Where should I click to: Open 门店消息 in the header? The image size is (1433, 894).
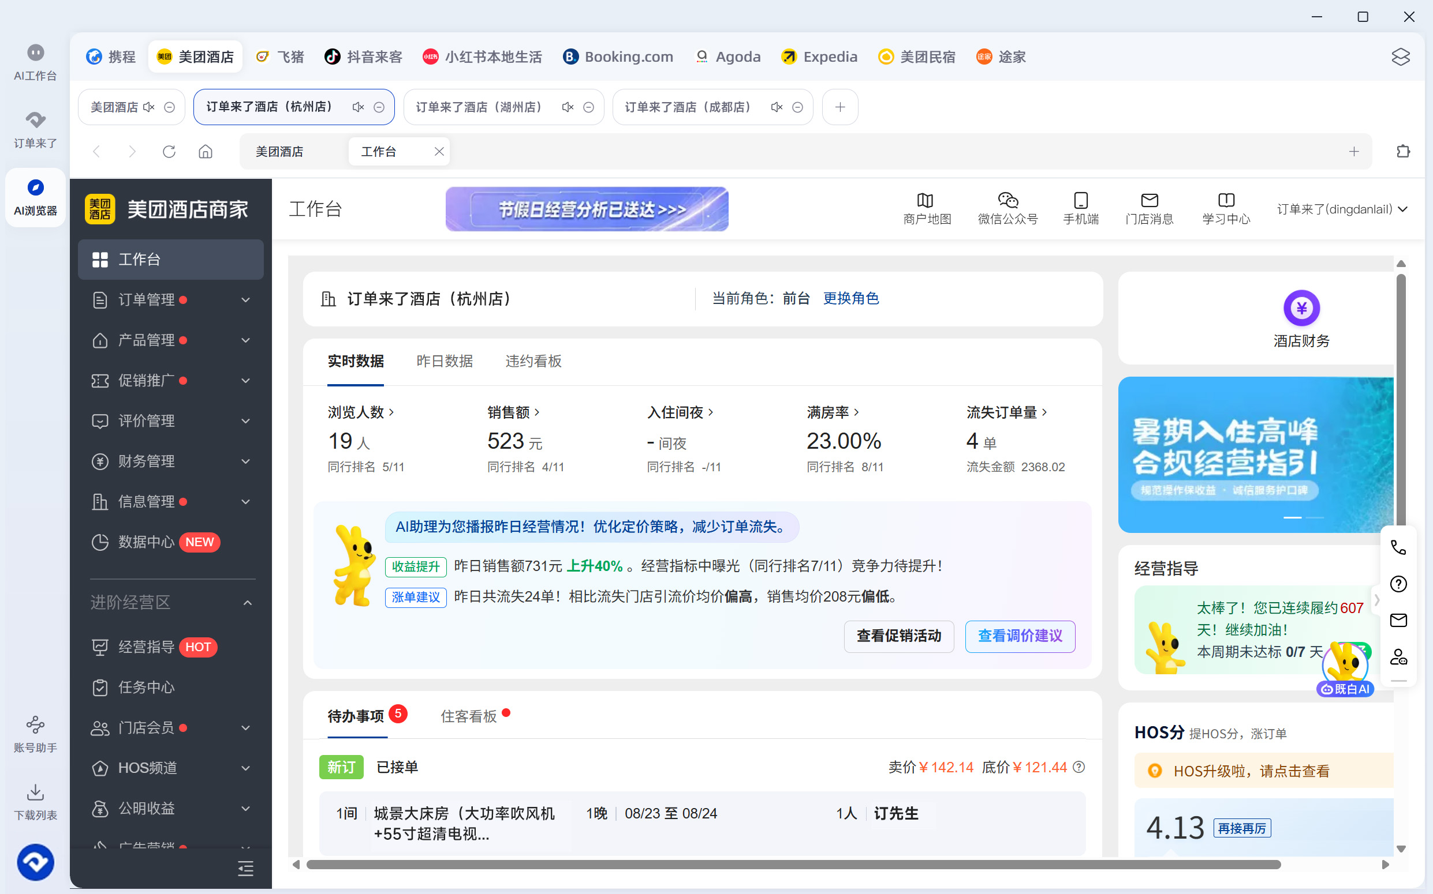1149,209
